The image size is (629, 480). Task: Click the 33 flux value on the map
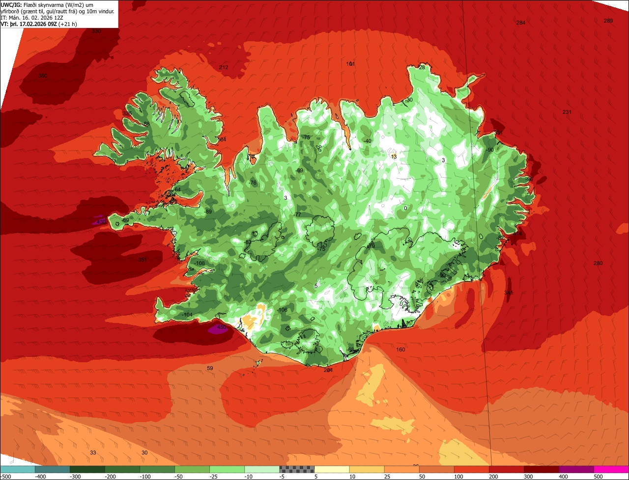(x=93, y=453)
